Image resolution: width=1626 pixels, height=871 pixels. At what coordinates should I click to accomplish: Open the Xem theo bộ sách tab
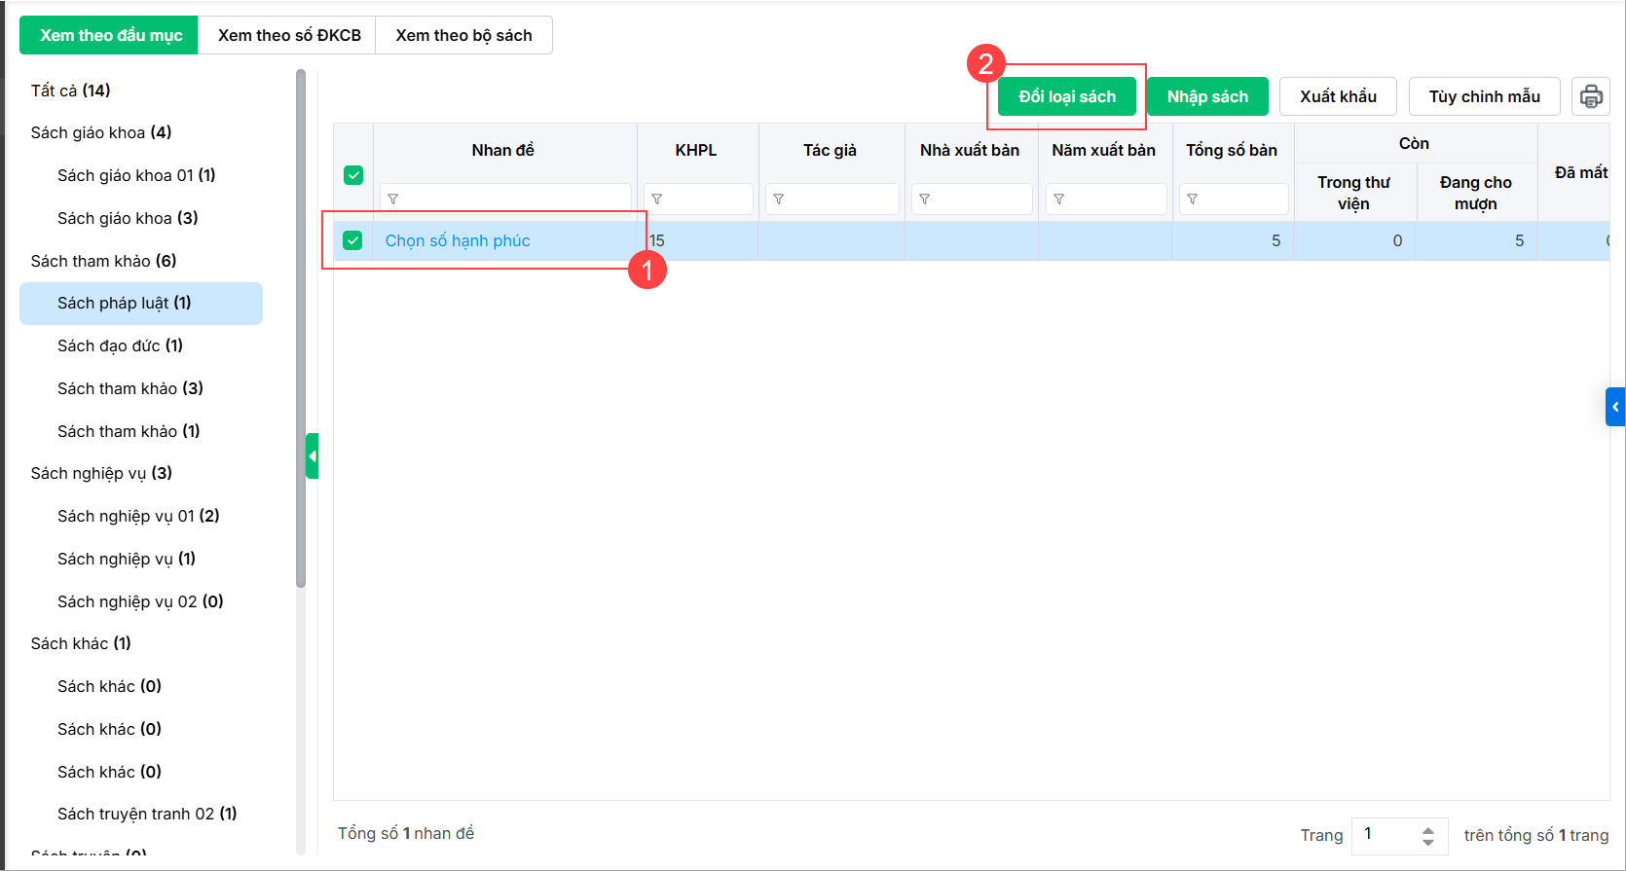coord(463,35)
